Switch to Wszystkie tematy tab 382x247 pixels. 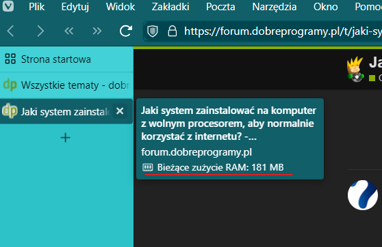[x=66, y=85]
